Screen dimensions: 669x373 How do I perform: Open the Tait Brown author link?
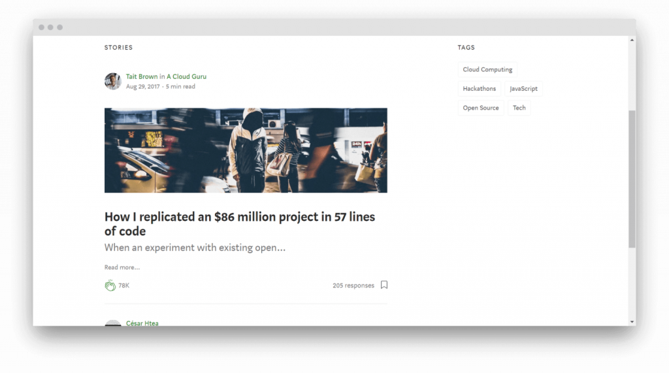click(x=142, y=76)
